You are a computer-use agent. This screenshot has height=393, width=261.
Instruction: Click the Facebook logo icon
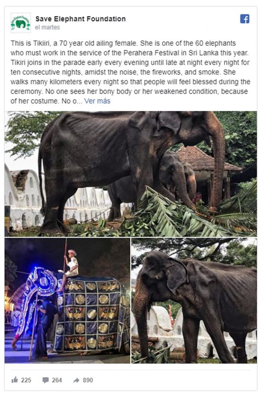pyautogui.click(x=245, y=19)
